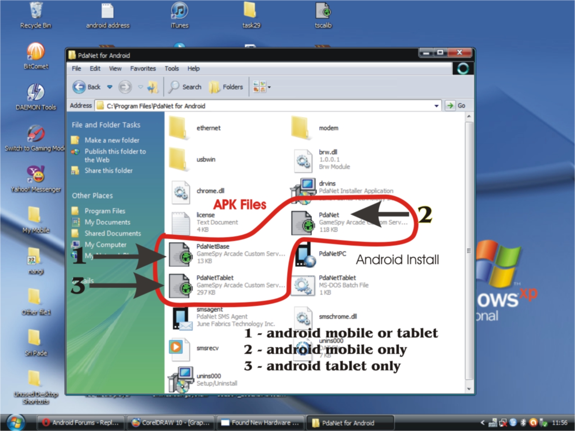Click the Back arrow icon in toolbar
575x431 pixels.
(79, 87)
